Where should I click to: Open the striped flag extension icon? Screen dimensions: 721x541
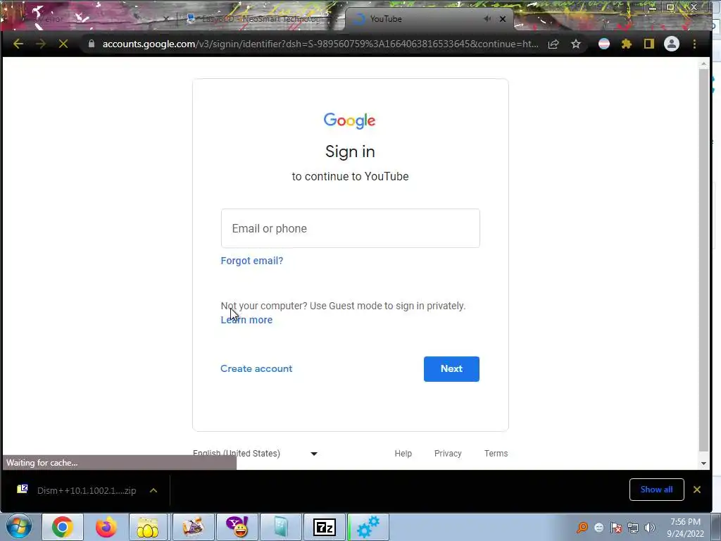point(604,44)
